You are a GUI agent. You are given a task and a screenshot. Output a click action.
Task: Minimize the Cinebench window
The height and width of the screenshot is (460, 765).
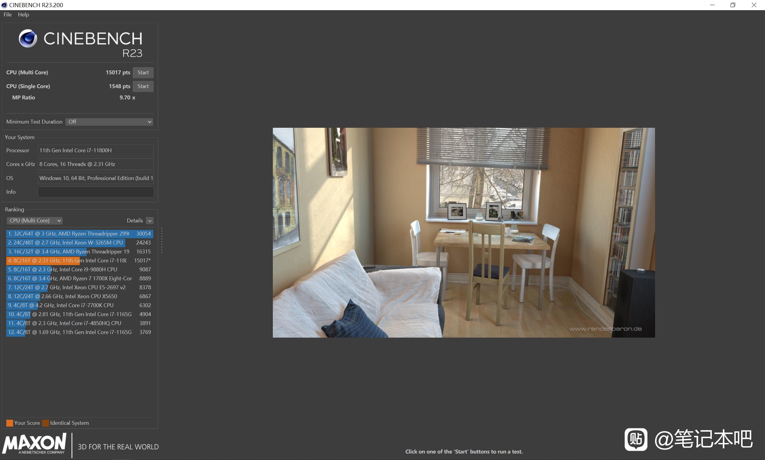(712, 5)
